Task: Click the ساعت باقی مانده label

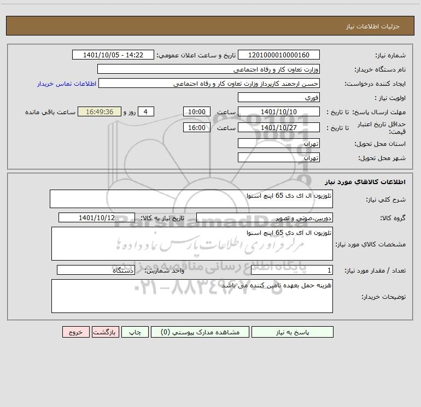Action: point(50,112)
